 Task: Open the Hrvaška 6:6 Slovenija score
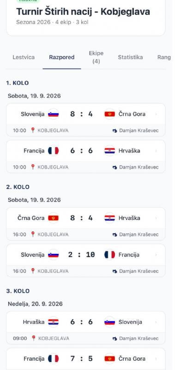coord(81,322)
